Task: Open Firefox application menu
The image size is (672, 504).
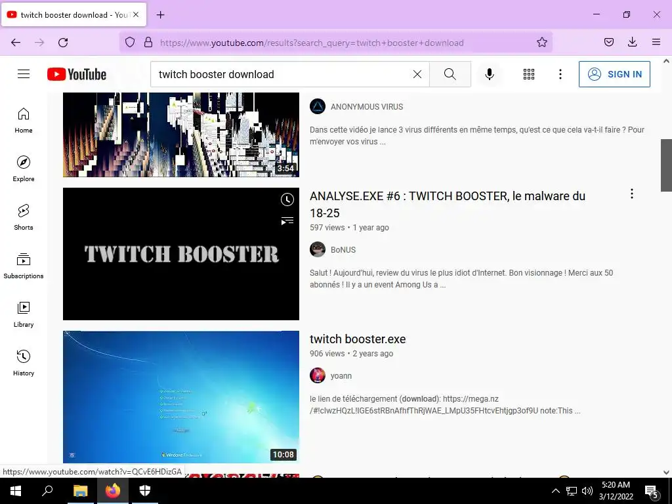Action: 656,43
